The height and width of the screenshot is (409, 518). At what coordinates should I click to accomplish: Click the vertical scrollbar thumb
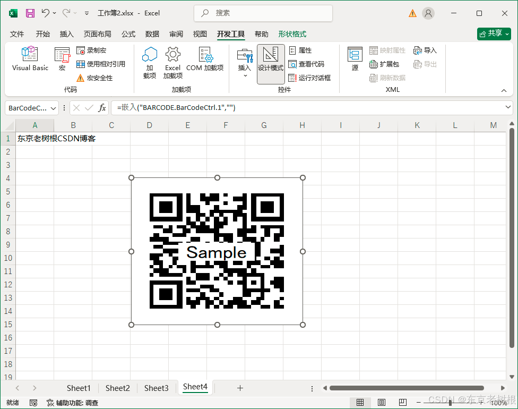[512, 238]
